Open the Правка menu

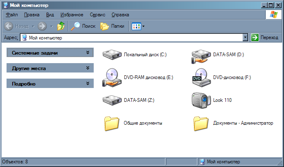(x=32, y=15)
